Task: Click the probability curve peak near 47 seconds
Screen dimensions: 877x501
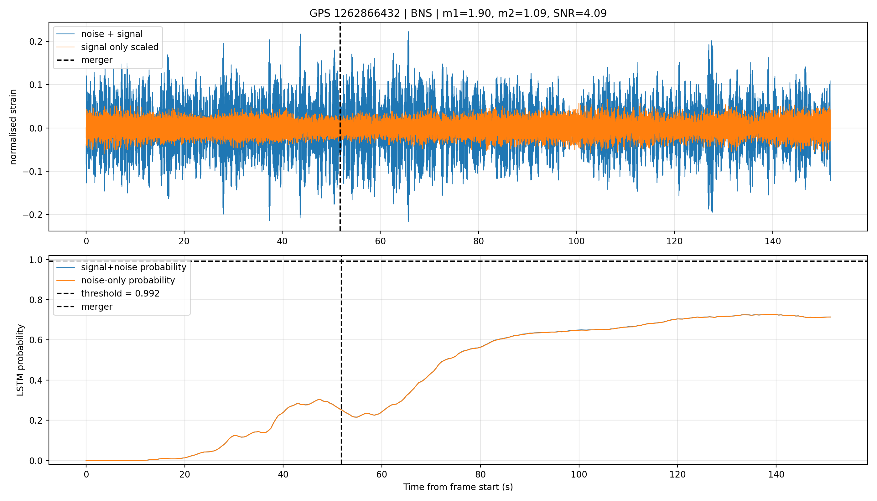Action: click(320, 399)
